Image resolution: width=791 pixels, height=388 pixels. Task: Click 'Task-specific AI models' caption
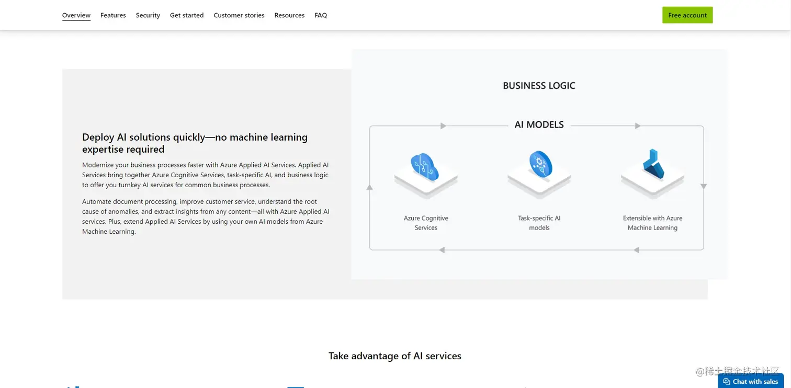539,223
